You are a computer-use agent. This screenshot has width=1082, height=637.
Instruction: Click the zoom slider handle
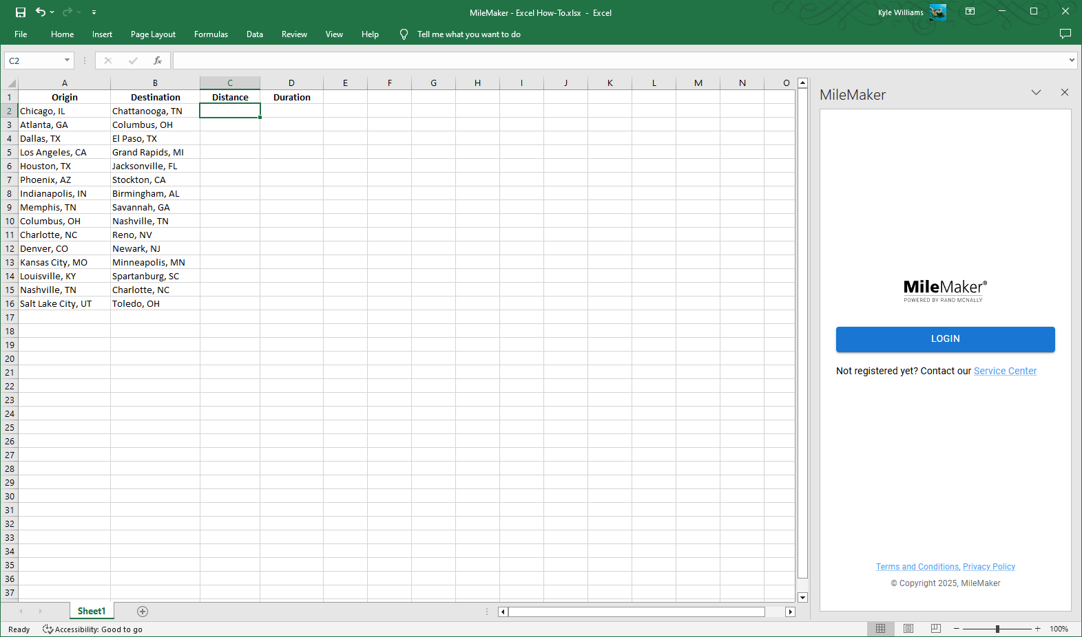997,629
